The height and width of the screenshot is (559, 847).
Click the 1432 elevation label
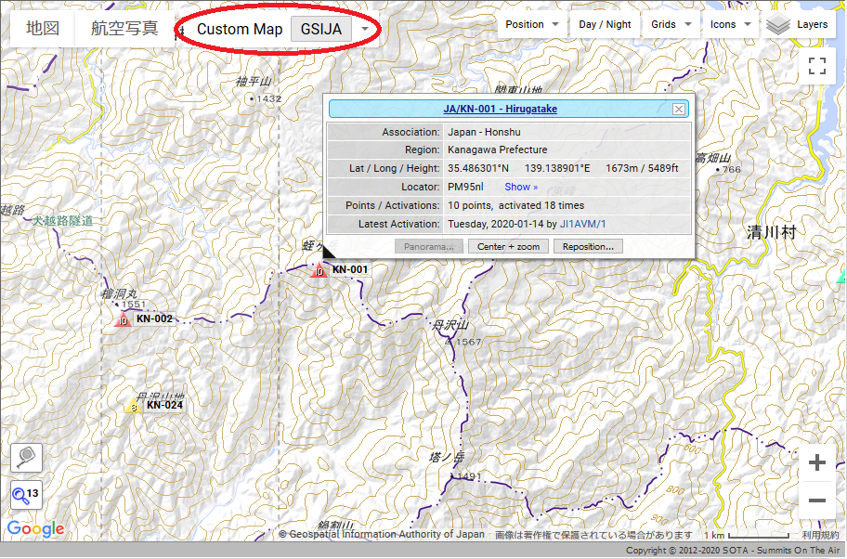point(268,98)
